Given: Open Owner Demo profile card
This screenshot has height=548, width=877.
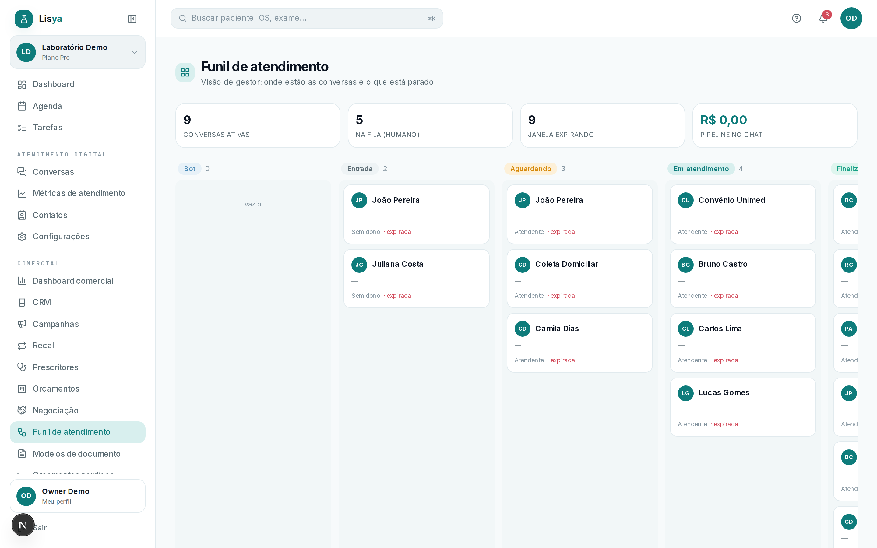Looking at the screenshot, I should [x=78, y=496].
